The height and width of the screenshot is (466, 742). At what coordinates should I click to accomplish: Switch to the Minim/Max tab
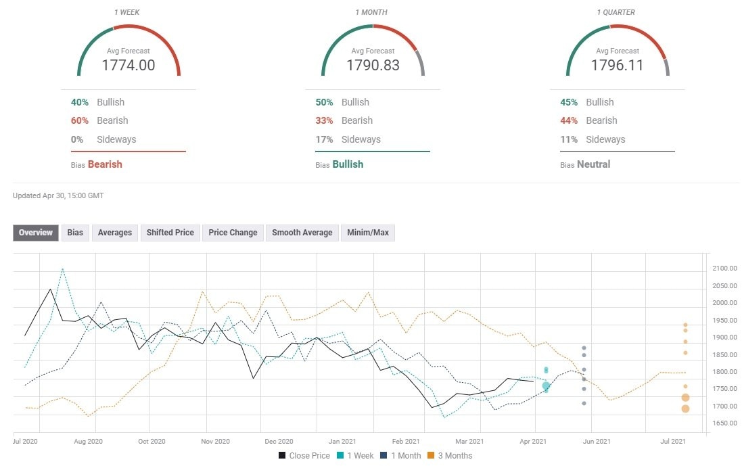point(368,232)
